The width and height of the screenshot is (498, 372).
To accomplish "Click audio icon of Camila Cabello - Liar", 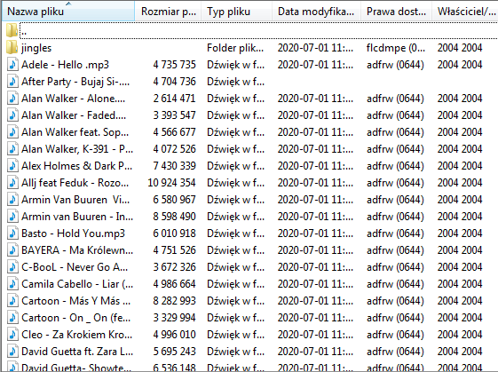I will (12, 284).
